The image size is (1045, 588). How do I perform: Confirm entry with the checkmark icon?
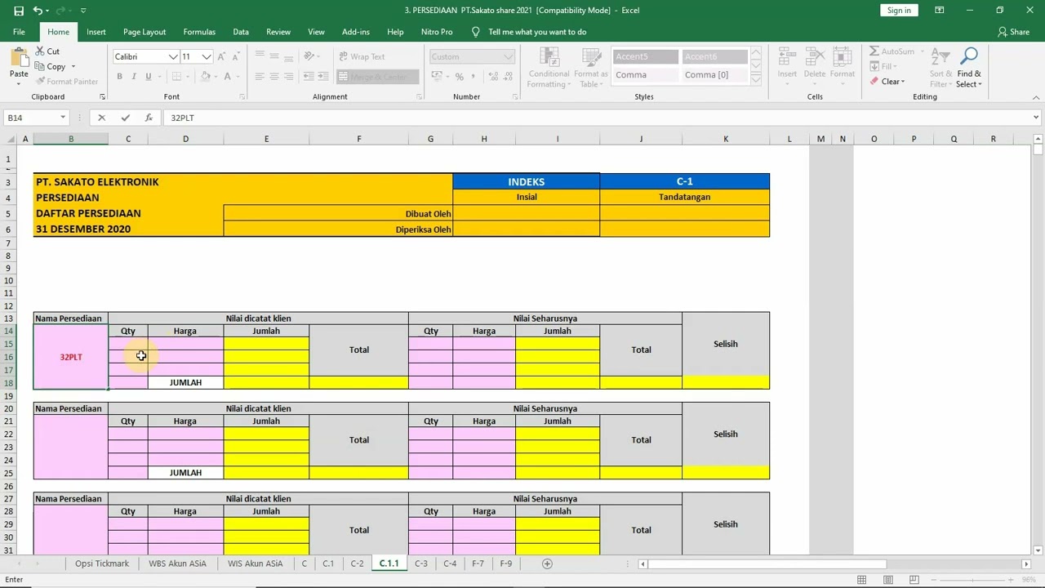pos(125,118)
